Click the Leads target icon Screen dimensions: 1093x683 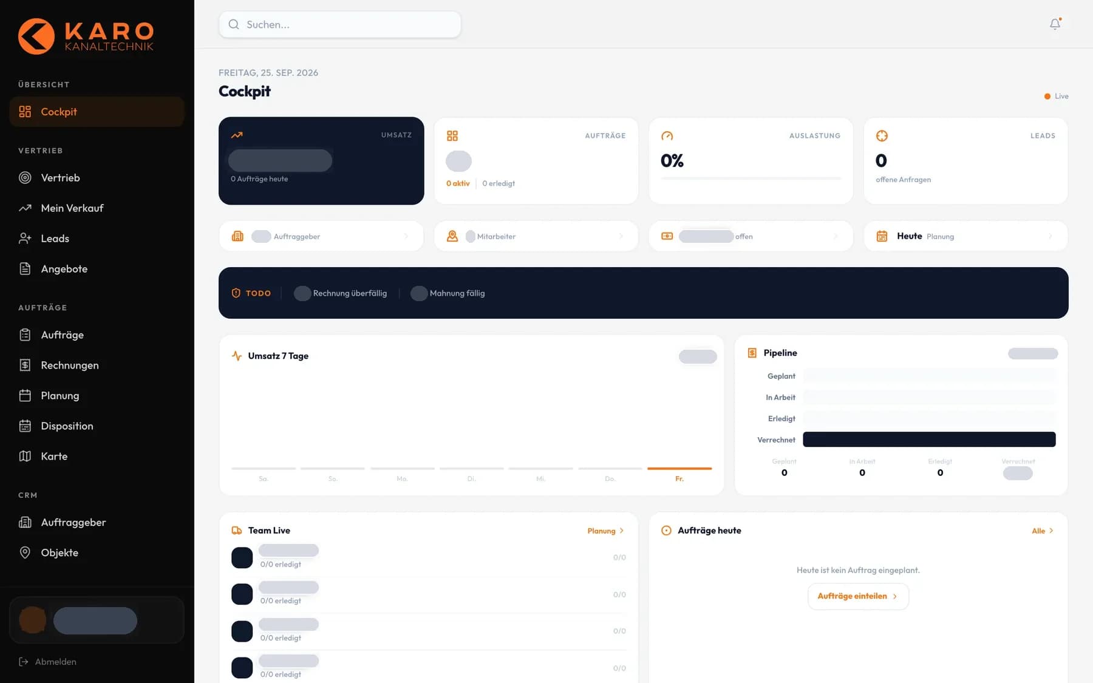[882, 136]
